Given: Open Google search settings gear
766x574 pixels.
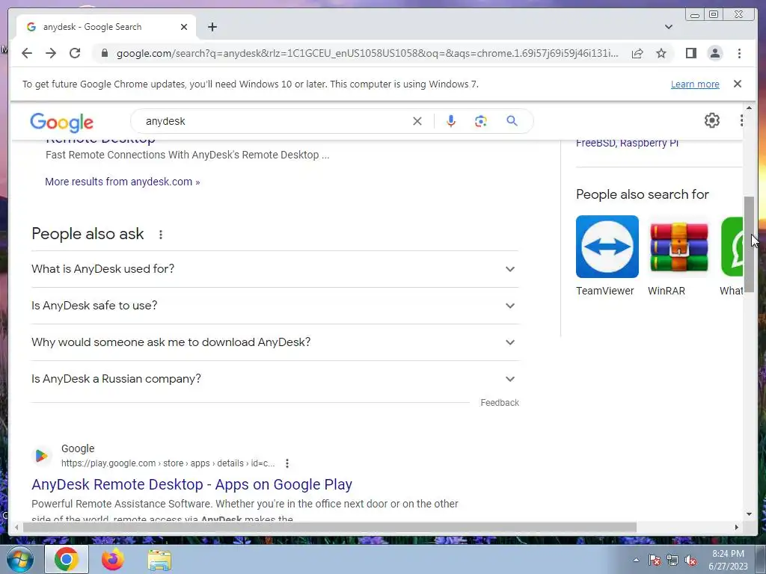Looking at the screenshot, I should (x=712, y=120).
